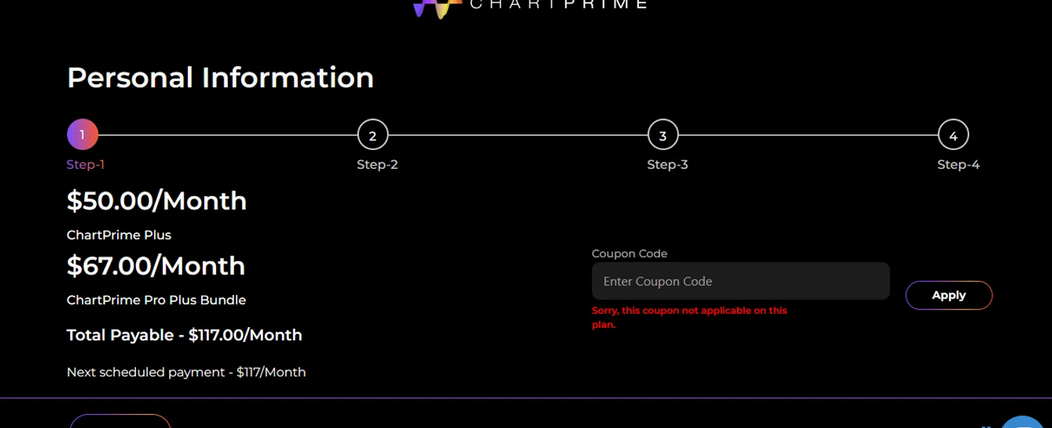
Task: Select step 4 circle in progress bar
Action: [953, 135]
